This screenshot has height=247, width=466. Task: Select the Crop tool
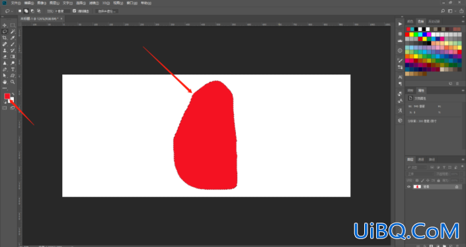(x=5, y=38)
